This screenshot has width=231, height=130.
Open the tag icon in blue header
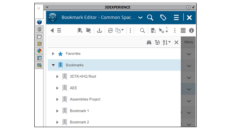pyautogui.click(x=163, y=18)
